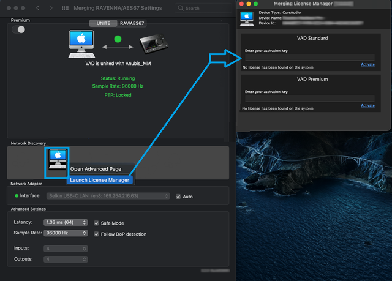The width and height of the screenshot is (392, 281).
Task: Open the Inputs dropdown
Action: [66, 249]
